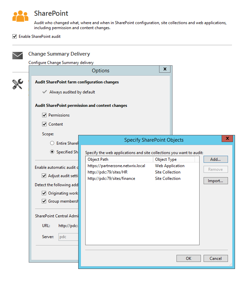
Task: Click Cancel in Specify SharePoint Objects
Action: pos(216,259)
